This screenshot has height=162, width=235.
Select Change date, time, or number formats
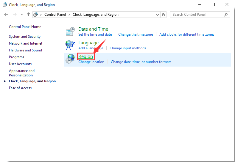pyautogui.click(x=141, y=62)
